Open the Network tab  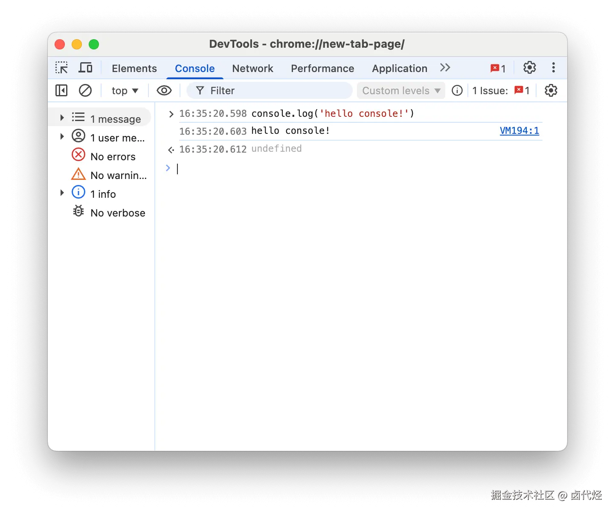[x=252, y=69]
